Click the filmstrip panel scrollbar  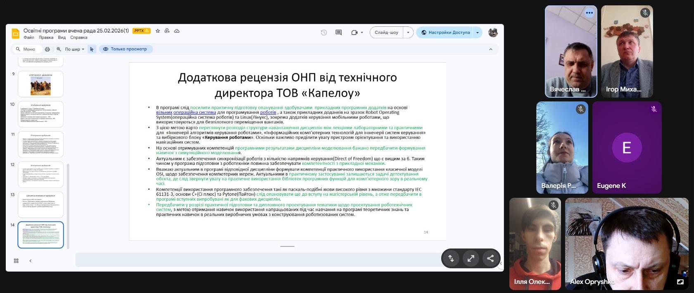point(68,206)
